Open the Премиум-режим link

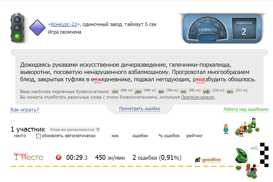198,97
